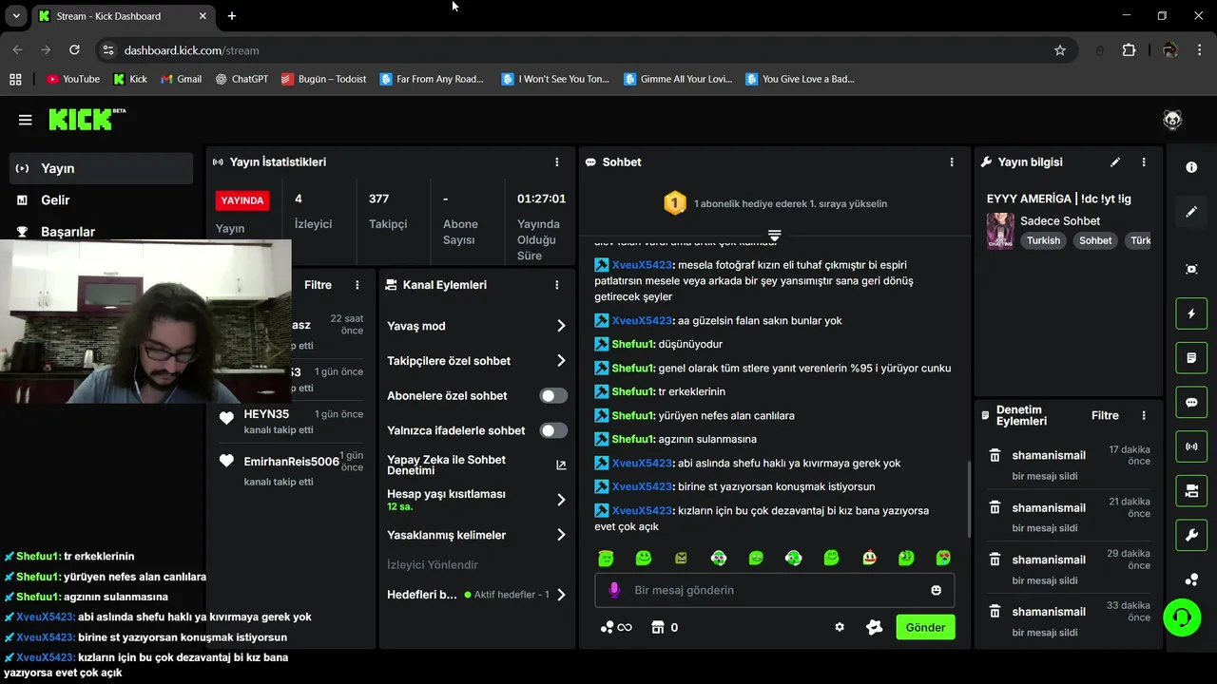Image resolution: width=1217 pixels, height=684 pixels.
Task: Toggle the chat bubble widget icon
Action: (x=1191, y=402)
